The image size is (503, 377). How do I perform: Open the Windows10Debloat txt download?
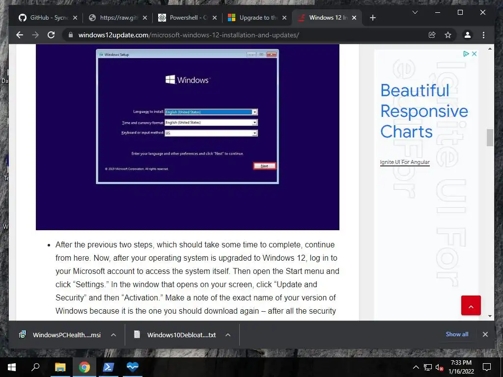(x=175, y=335)
